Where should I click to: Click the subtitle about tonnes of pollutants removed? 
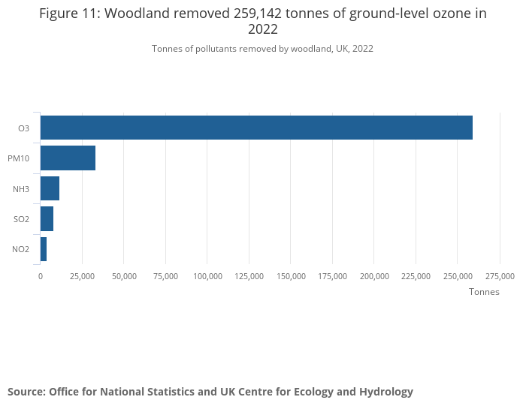tap(263, 49)
